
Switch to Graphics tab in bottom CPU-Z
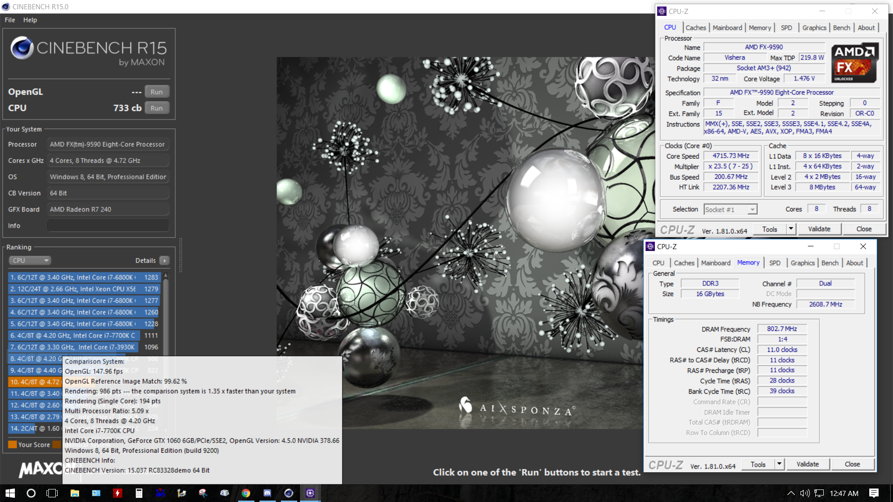802,263
